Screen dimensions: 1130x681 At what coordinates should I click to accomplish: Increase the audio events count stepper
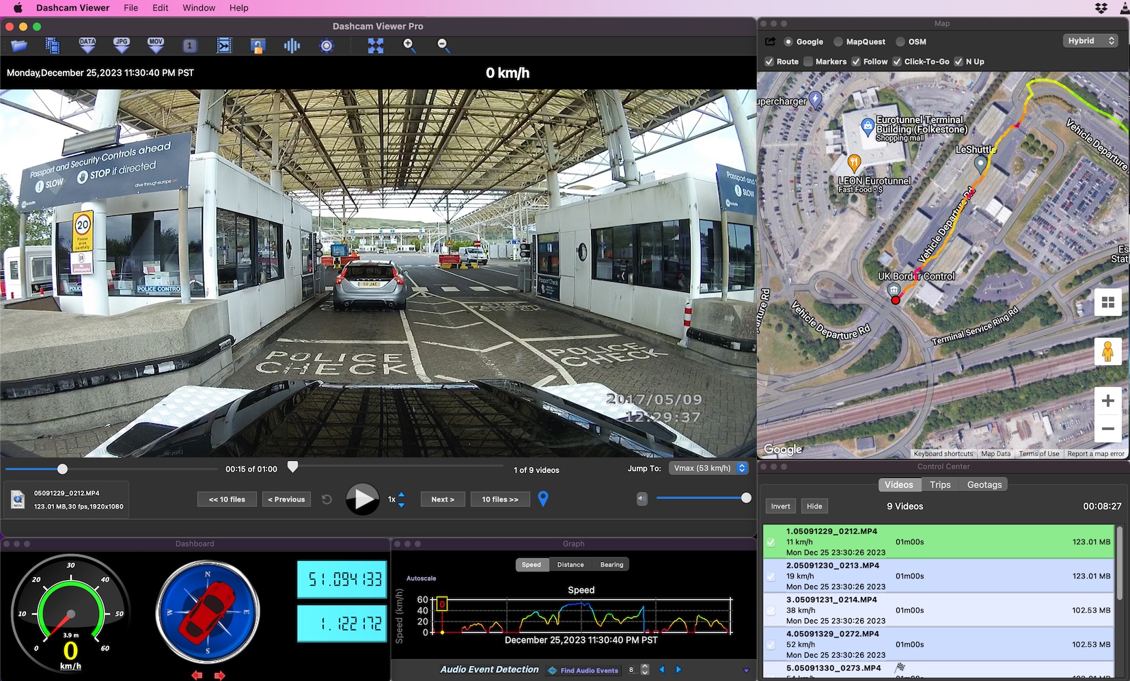point(645,667)
